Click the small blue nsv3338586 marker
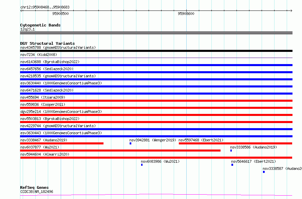The image size is (302, 199). pyautogui.click(x=231, y=151)
